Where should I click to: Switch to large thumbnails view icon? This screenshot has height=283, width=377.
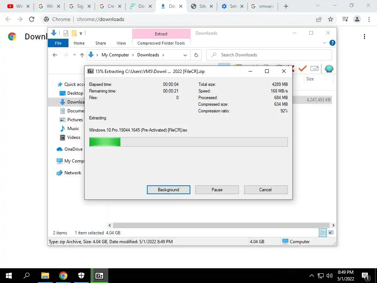[x=331, y=233]
